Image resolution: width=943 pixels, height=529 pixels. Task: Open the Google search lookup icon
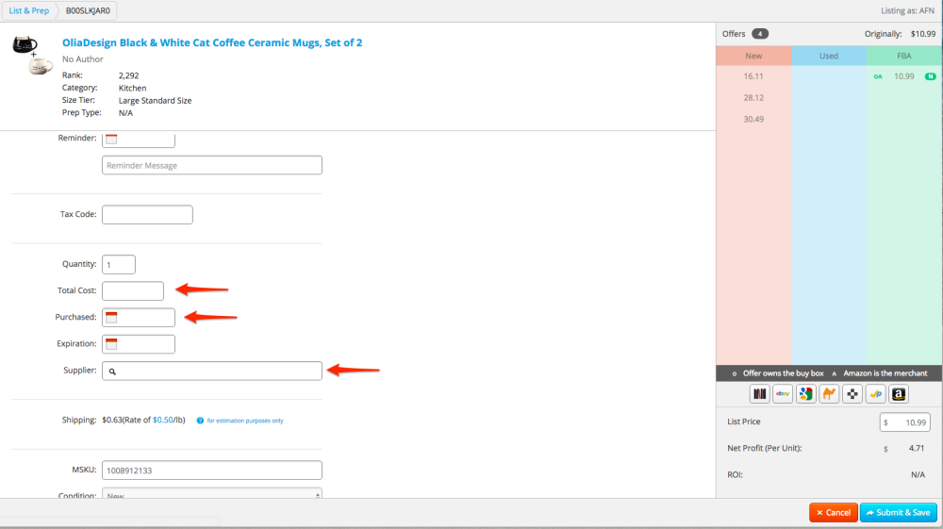tap(806, 394)
